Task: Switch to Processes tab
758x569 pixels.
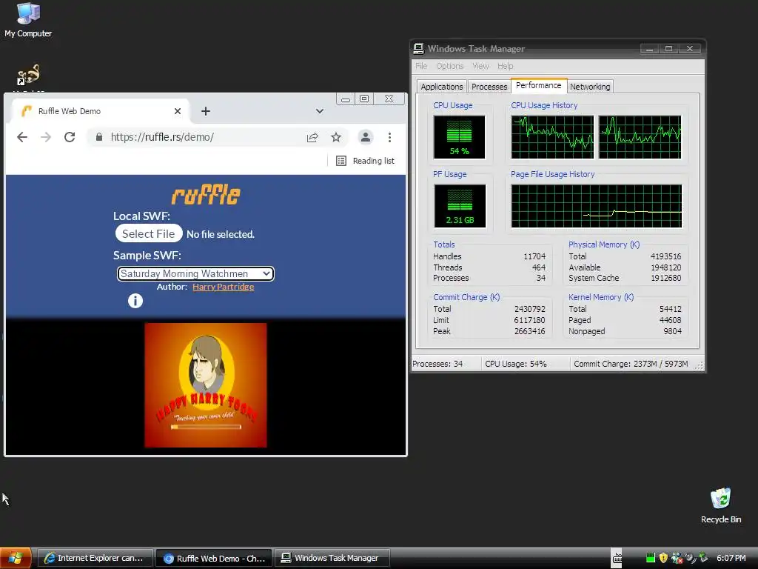Action: tap(489, 87)
